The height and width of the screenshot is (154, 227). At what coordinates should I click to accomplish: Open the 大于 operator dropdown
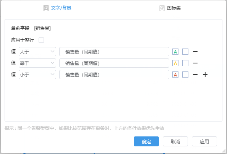pyautogui.click(x=37, y=52)
